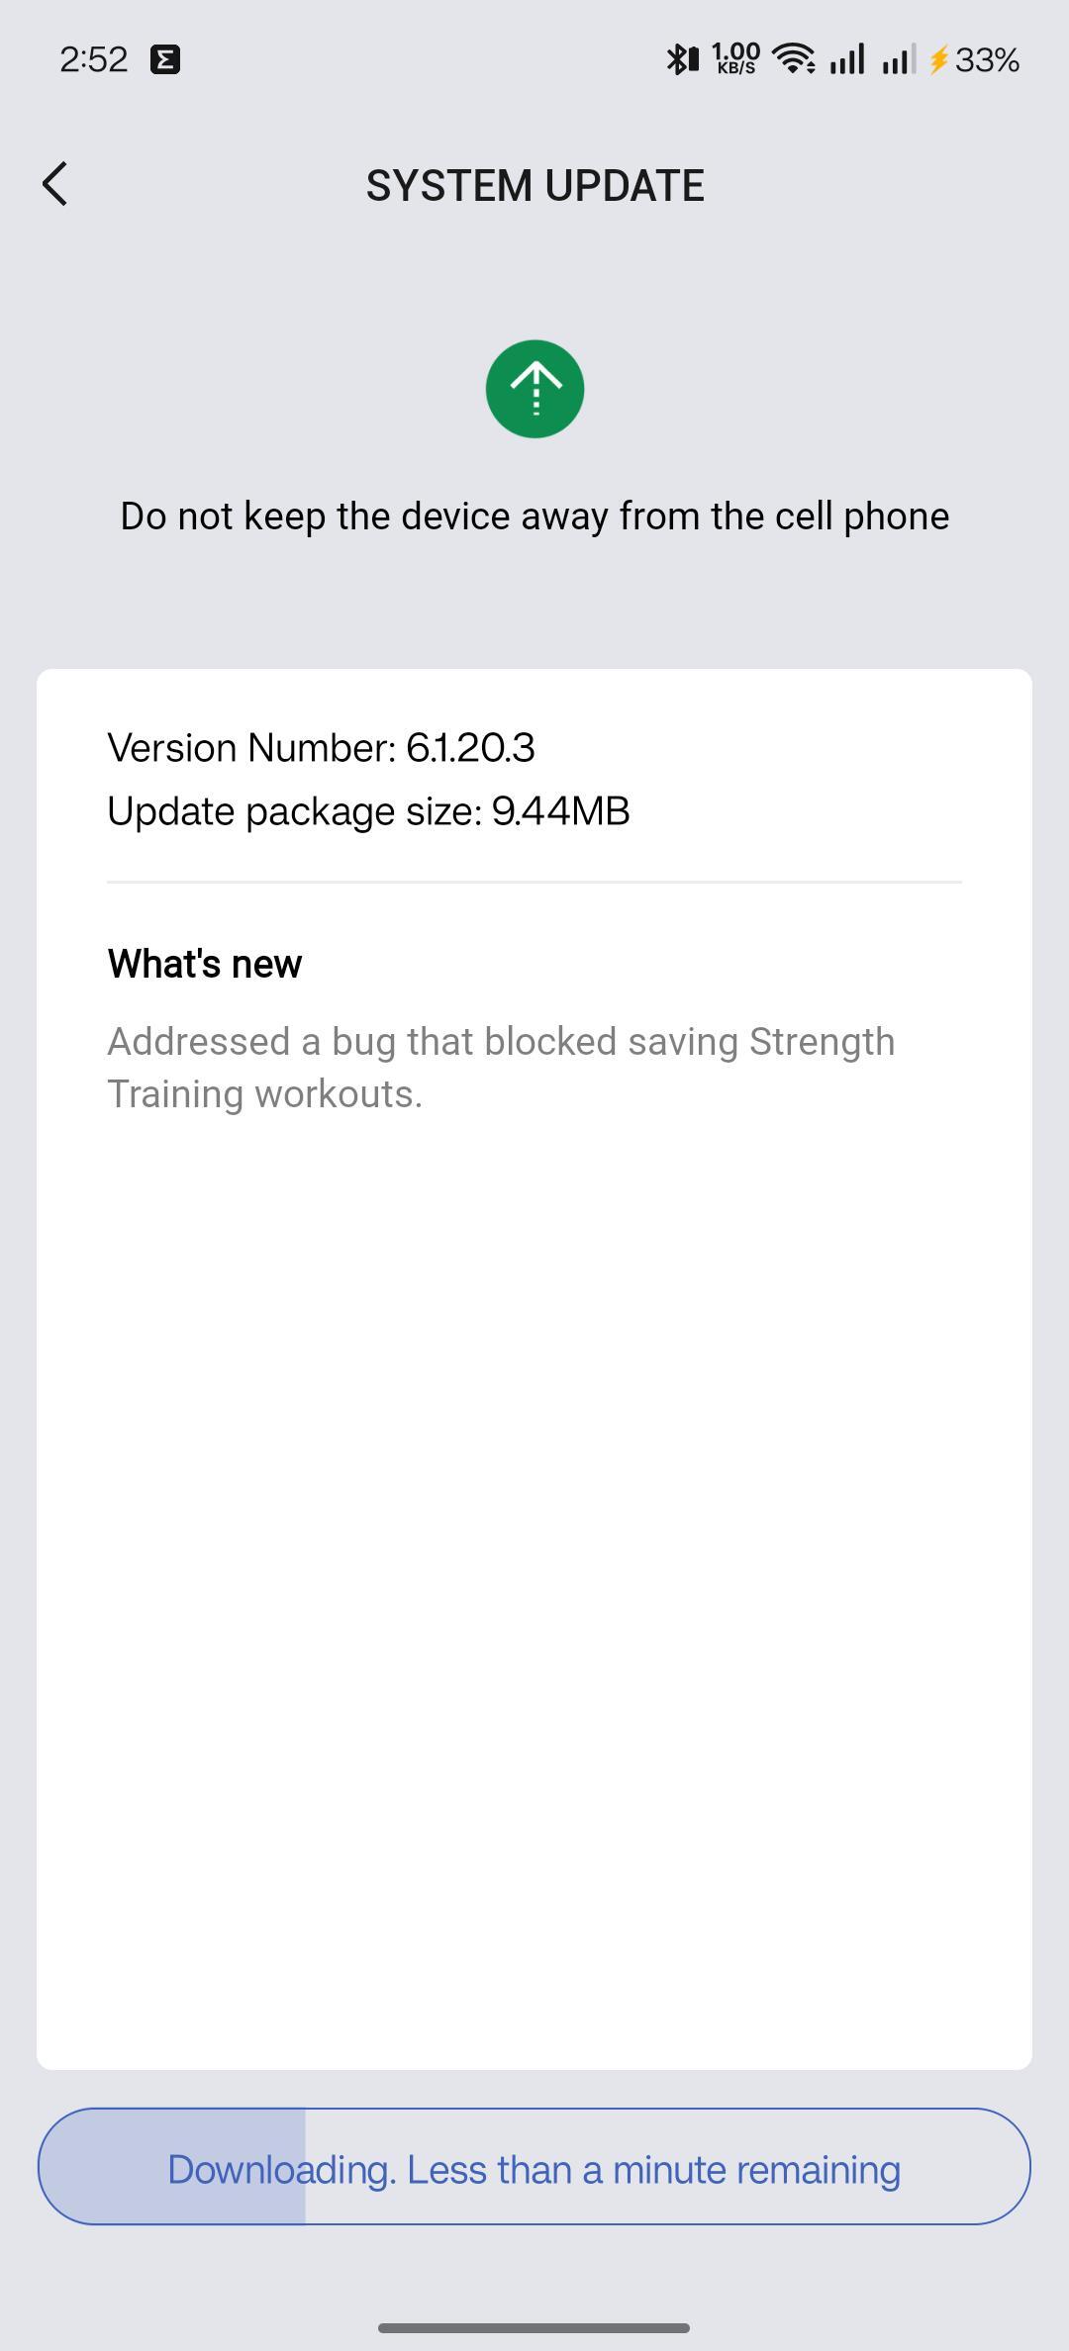
Task: Tap the notification app icon beside the clock
Action: coord(165,59)
